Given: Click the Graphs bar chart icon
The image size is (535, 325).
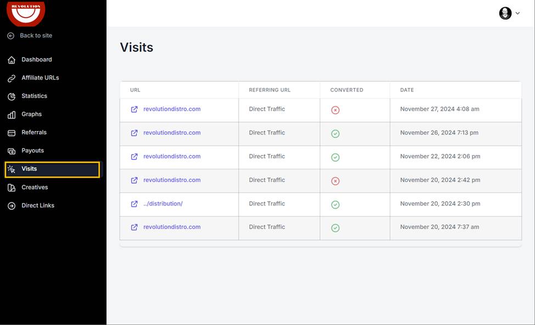Looking at the screenshot, I should [x=12, y=115].
